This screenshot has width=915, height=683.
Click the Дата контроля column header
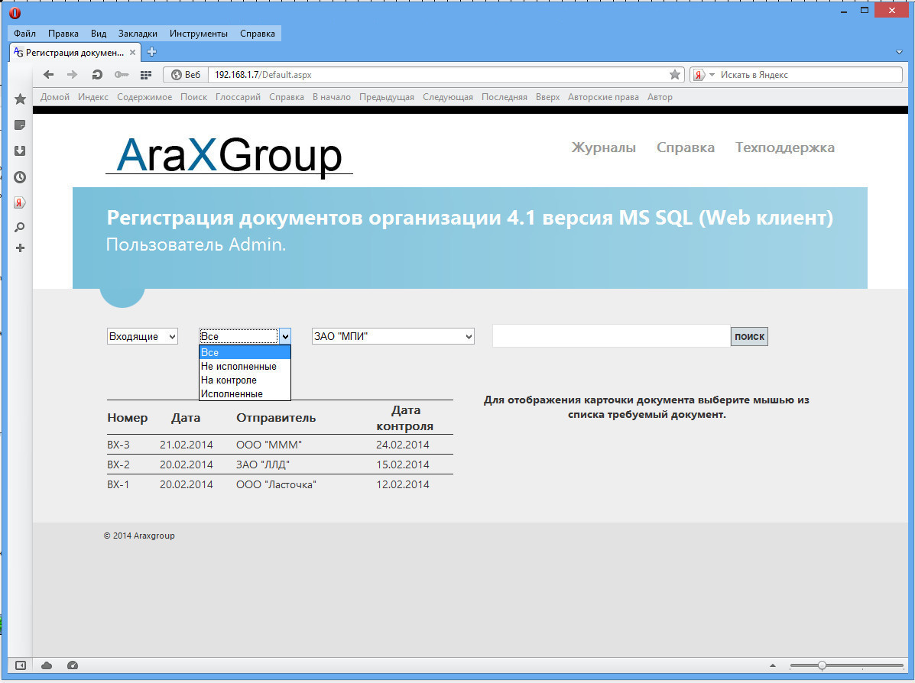[405, 418]
